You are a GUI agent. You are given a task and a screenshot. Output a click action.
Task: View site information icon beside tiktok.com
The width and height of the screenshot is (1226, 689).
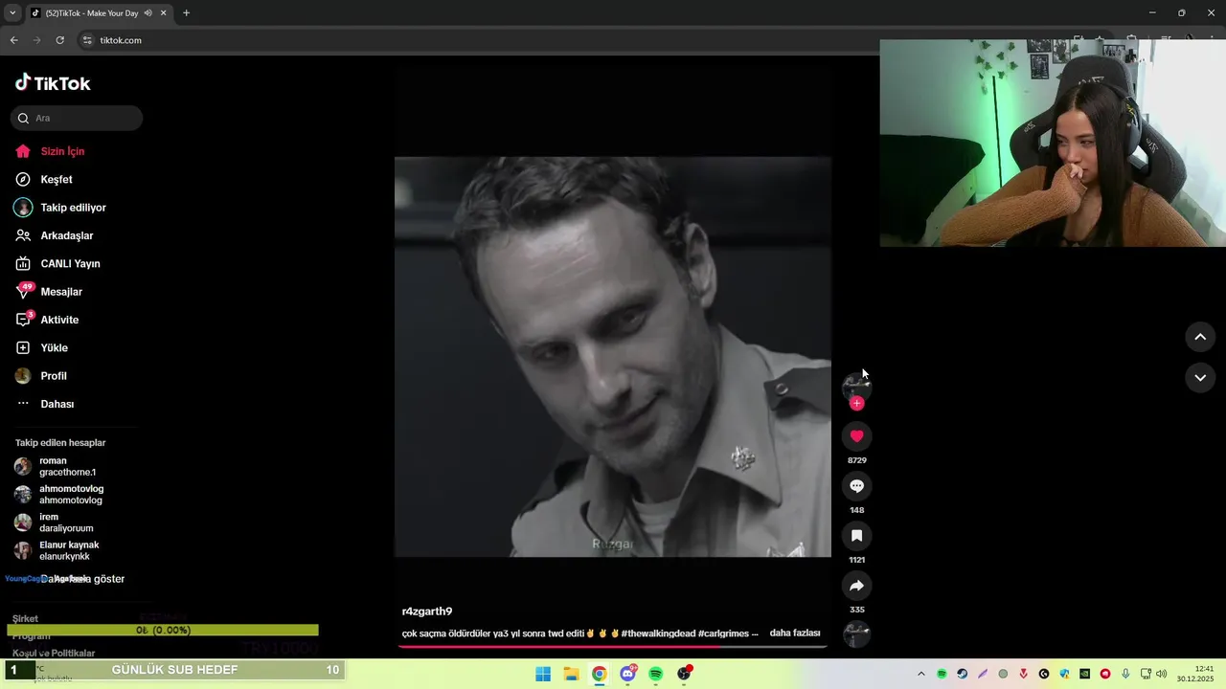[87, 40]
